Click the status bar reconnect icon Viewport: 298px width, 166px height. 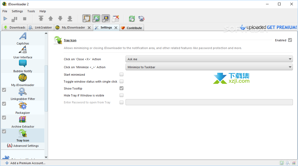(x=281, y=163)
